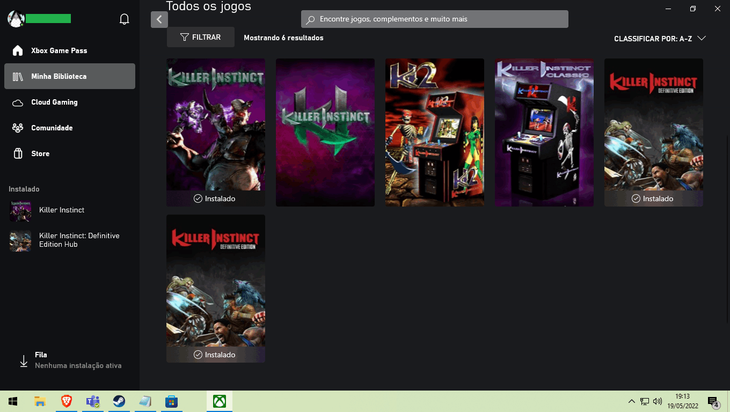
Task: Select installed Killer Instinct in sidebar
Action: coord(70,210)
